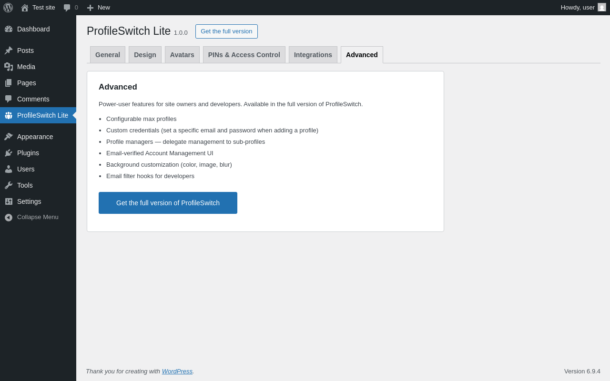Image resolution: width=610 pixels, height=381 pixels.
Task: Open the New content menu label
Action: (x=104, y=7)
